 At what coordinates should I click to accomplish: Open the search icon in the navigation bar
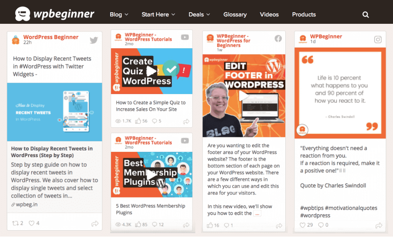coord(366,14)
